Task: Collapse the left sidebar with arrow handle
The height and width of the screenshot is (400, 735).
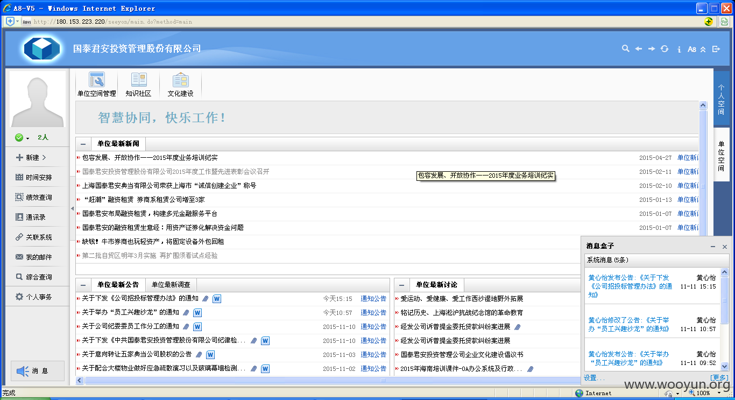Action: (72, 208)
